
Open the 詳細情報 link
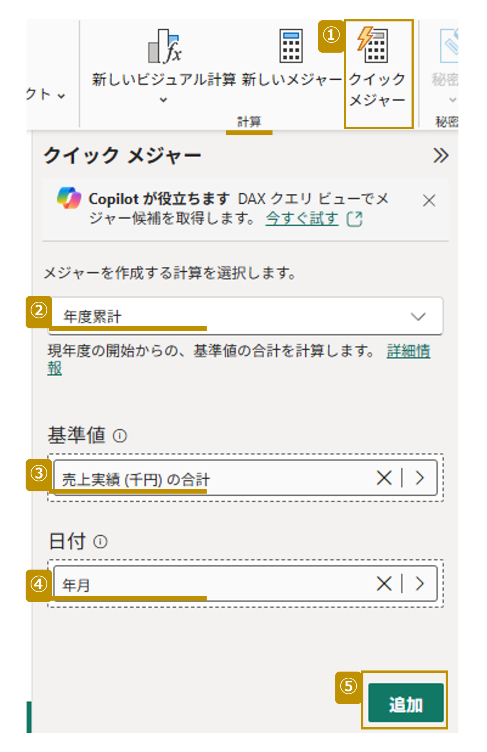tap(408, 351)
